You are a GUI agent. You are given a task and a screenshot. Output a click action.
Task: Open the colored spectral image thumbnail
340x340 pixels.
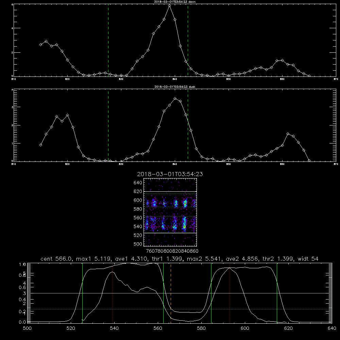170,212
